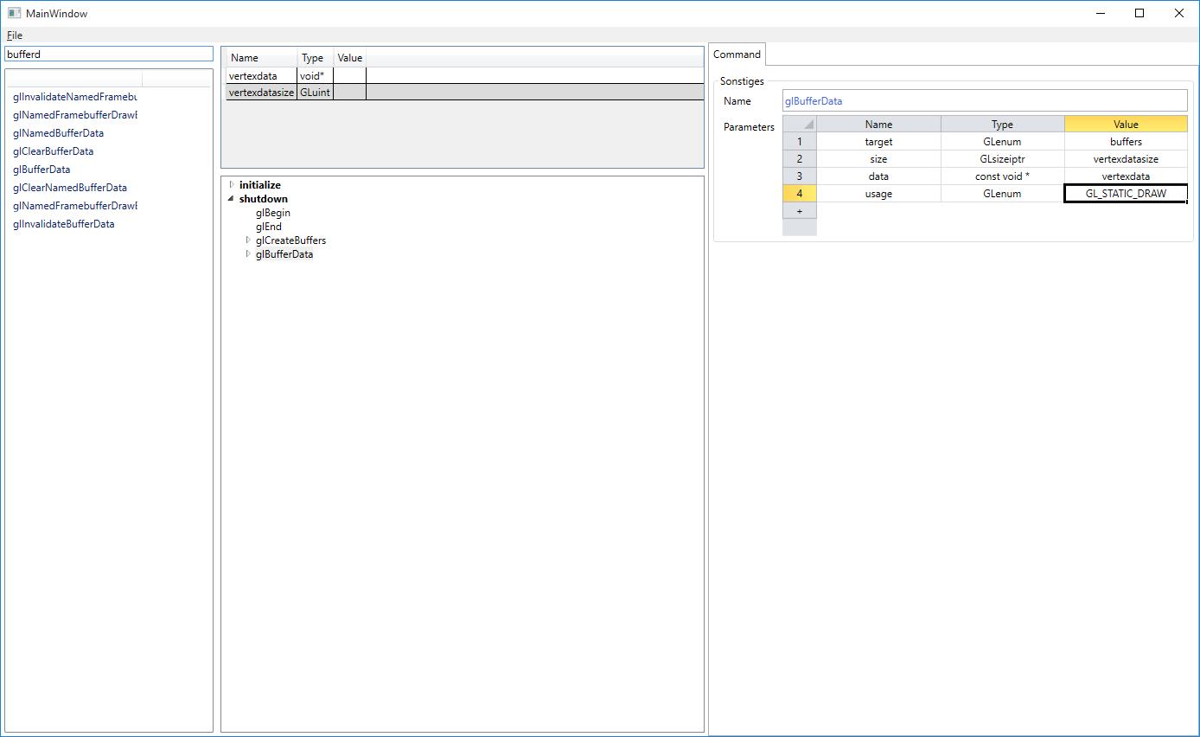Select the Command tab
Viewport: 1200px width, 737px height.
click(x=737, y=54)
